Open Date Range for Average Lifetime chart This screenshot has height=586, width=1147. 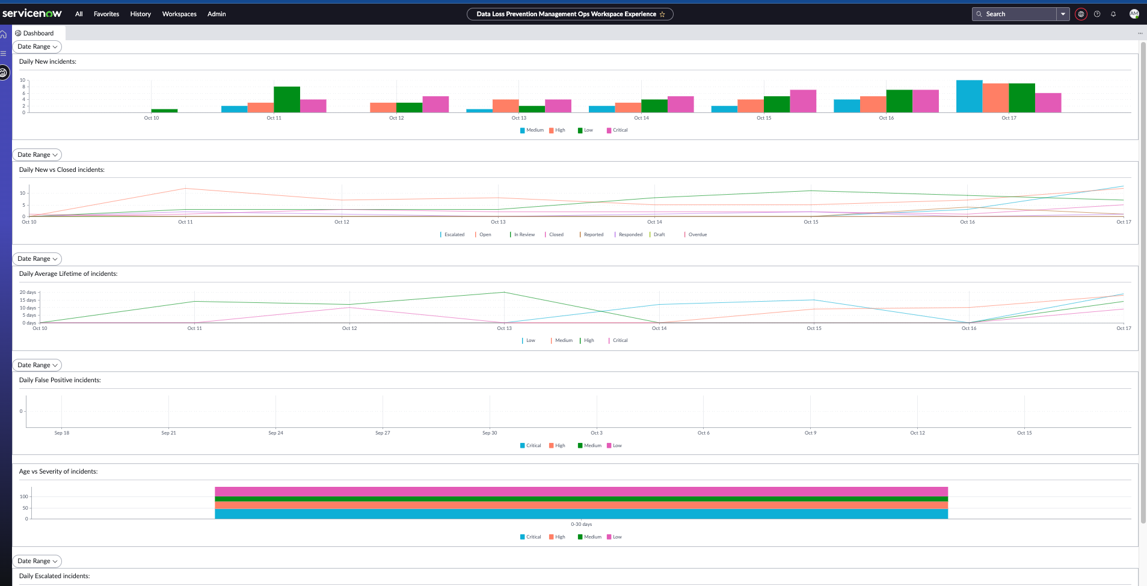[37, 258]
